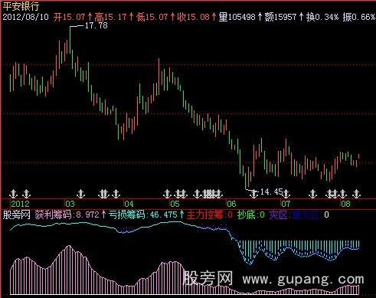
Task: Open the info marker just left of 05
Action: 167,194
